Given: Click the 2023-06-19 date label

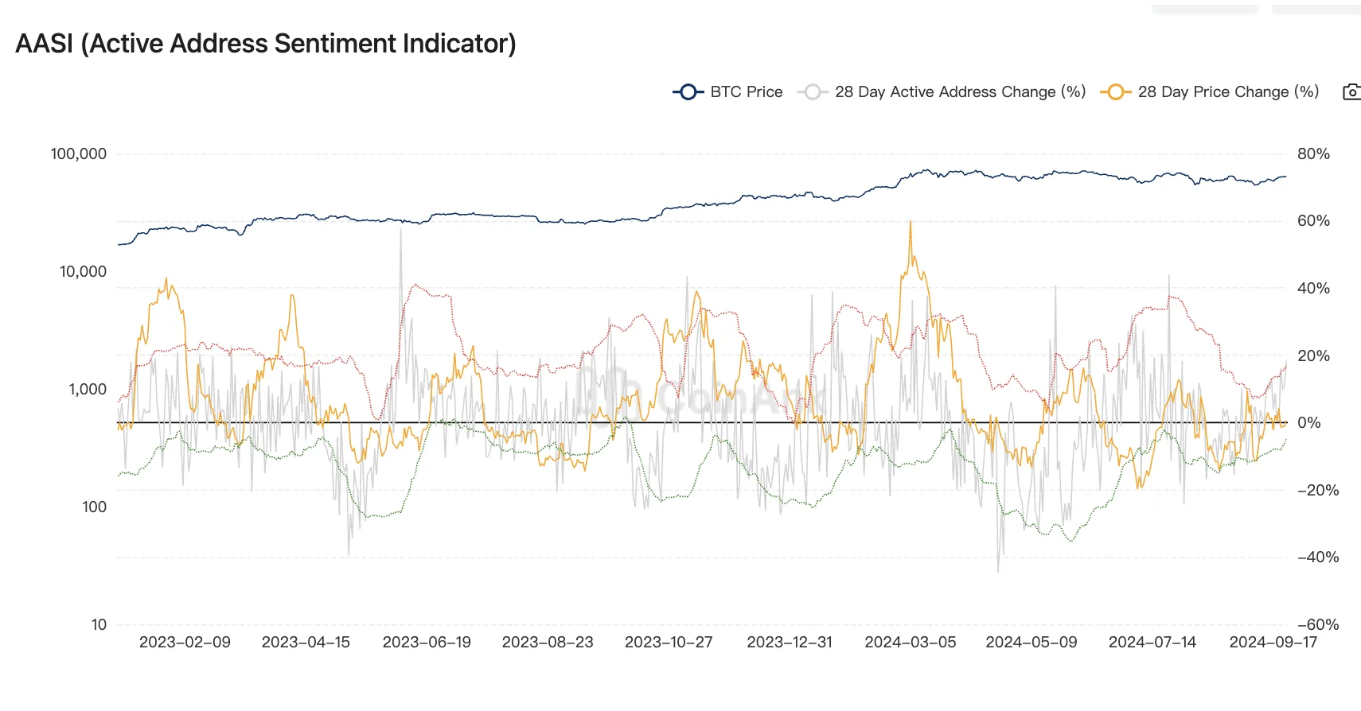Looking at the screenshot, I should click(427, 642).
